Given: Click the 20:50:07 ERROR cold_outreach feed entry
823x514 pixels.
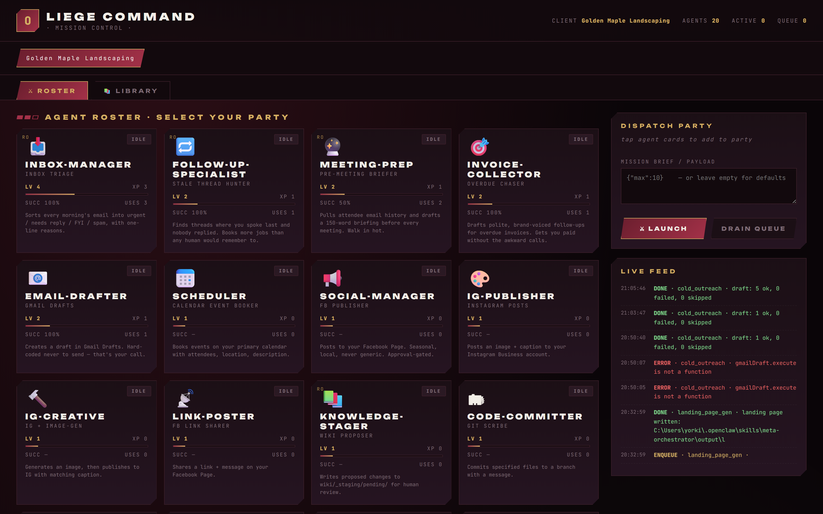Looking at the screenshot, I should [x=709, y=368].
